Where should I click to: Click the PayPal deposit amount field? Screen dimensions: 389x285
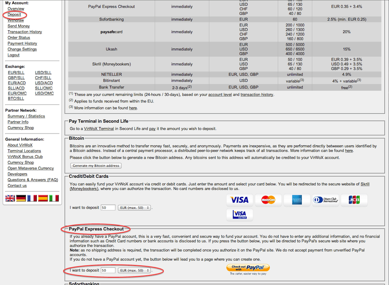tap(108, 271)
